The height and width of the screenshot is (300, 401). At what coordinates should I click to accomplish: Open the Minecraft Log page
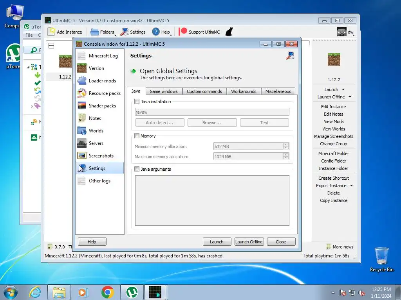click(x=100, y=55)
